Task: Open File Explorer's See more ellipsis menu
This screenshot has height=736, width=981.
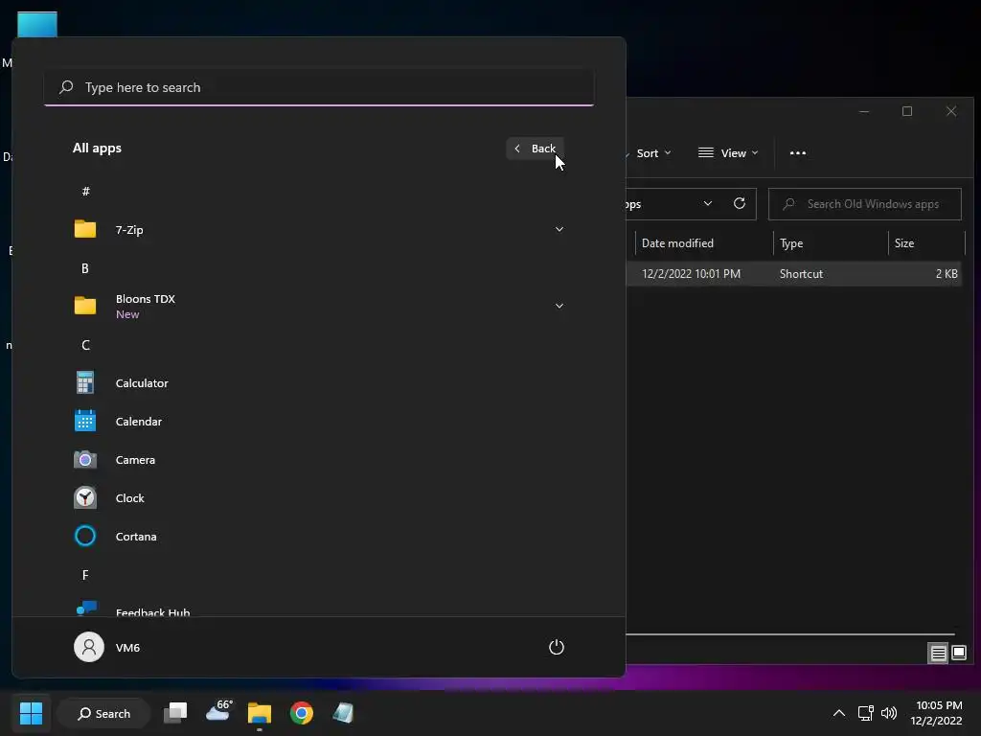Action: [x=798, y=152]
